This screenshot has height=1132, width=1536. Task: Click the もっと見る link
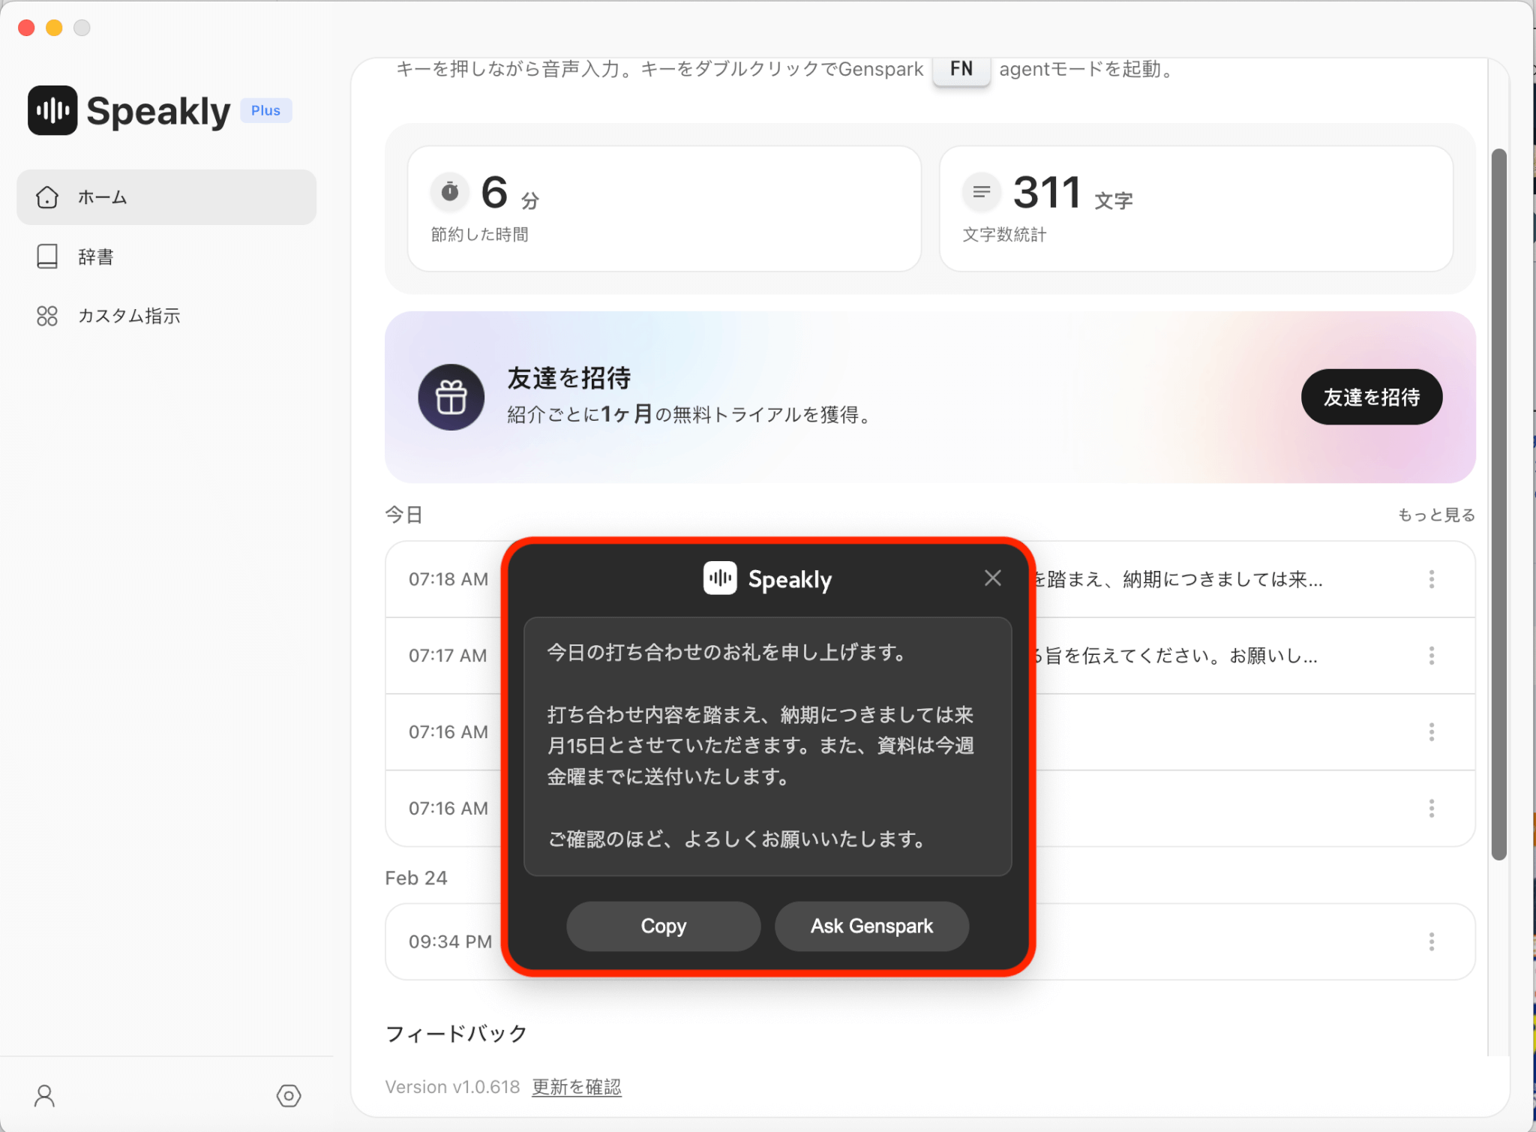[x=1435, y=515]
